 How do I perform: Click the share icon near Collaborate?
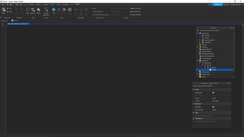click(x=228, y=5)
